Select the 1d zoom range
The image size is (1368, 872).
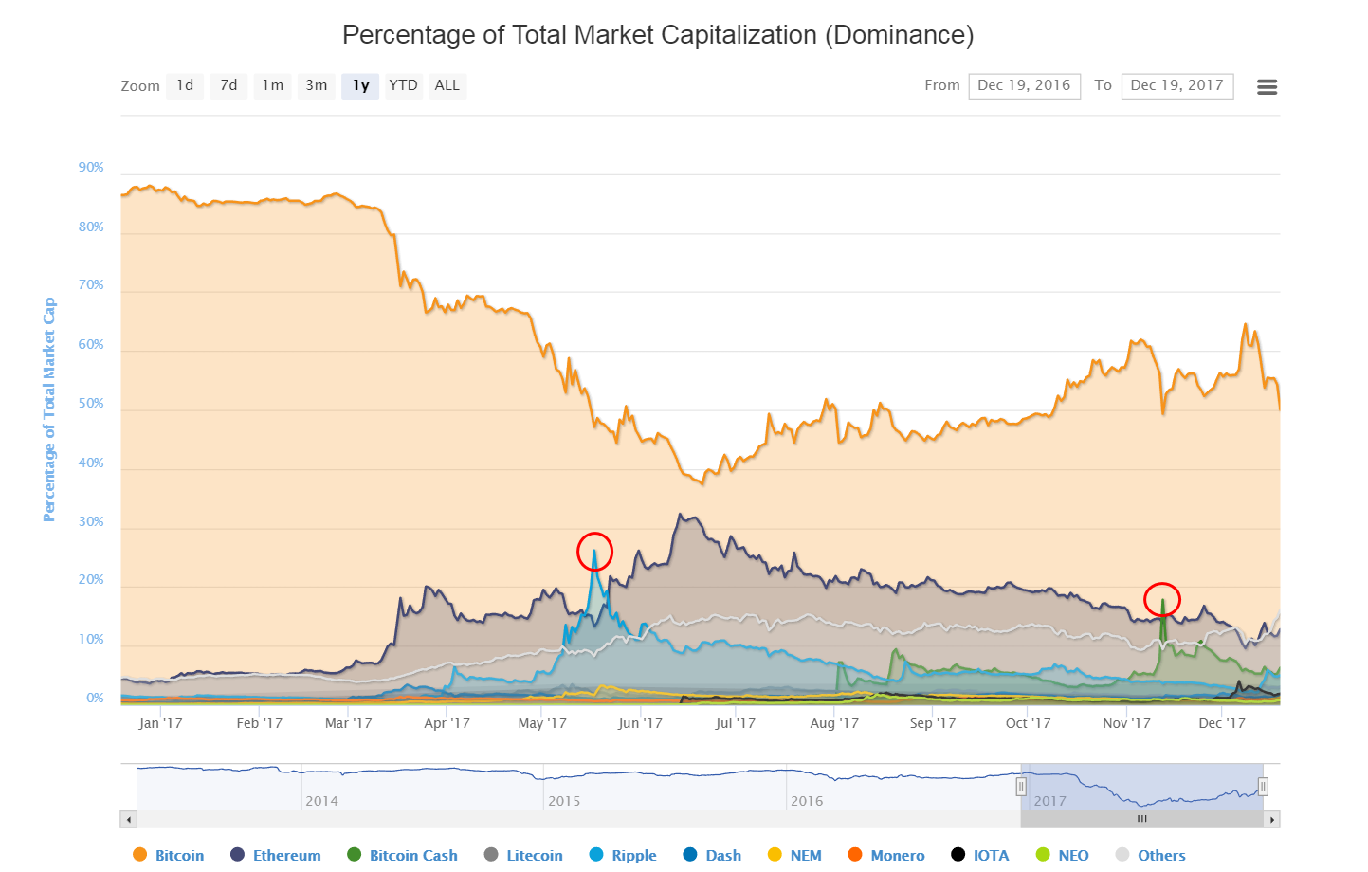(x=185, y=85)
